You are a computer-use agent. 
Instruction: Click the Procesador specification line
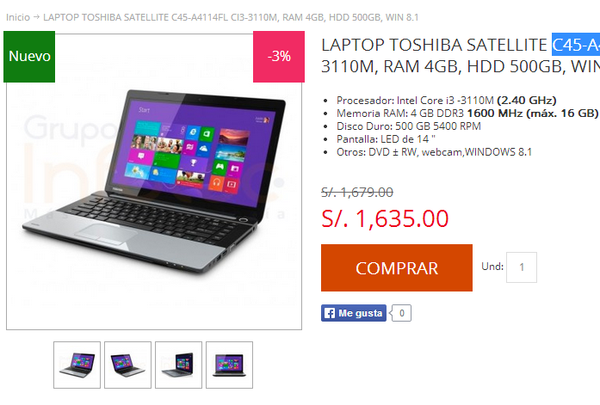(x=446, y=101)
